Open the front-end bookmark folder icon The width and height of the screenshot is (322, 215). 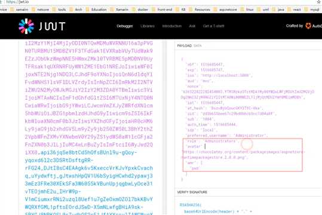[x=154, y=10]
